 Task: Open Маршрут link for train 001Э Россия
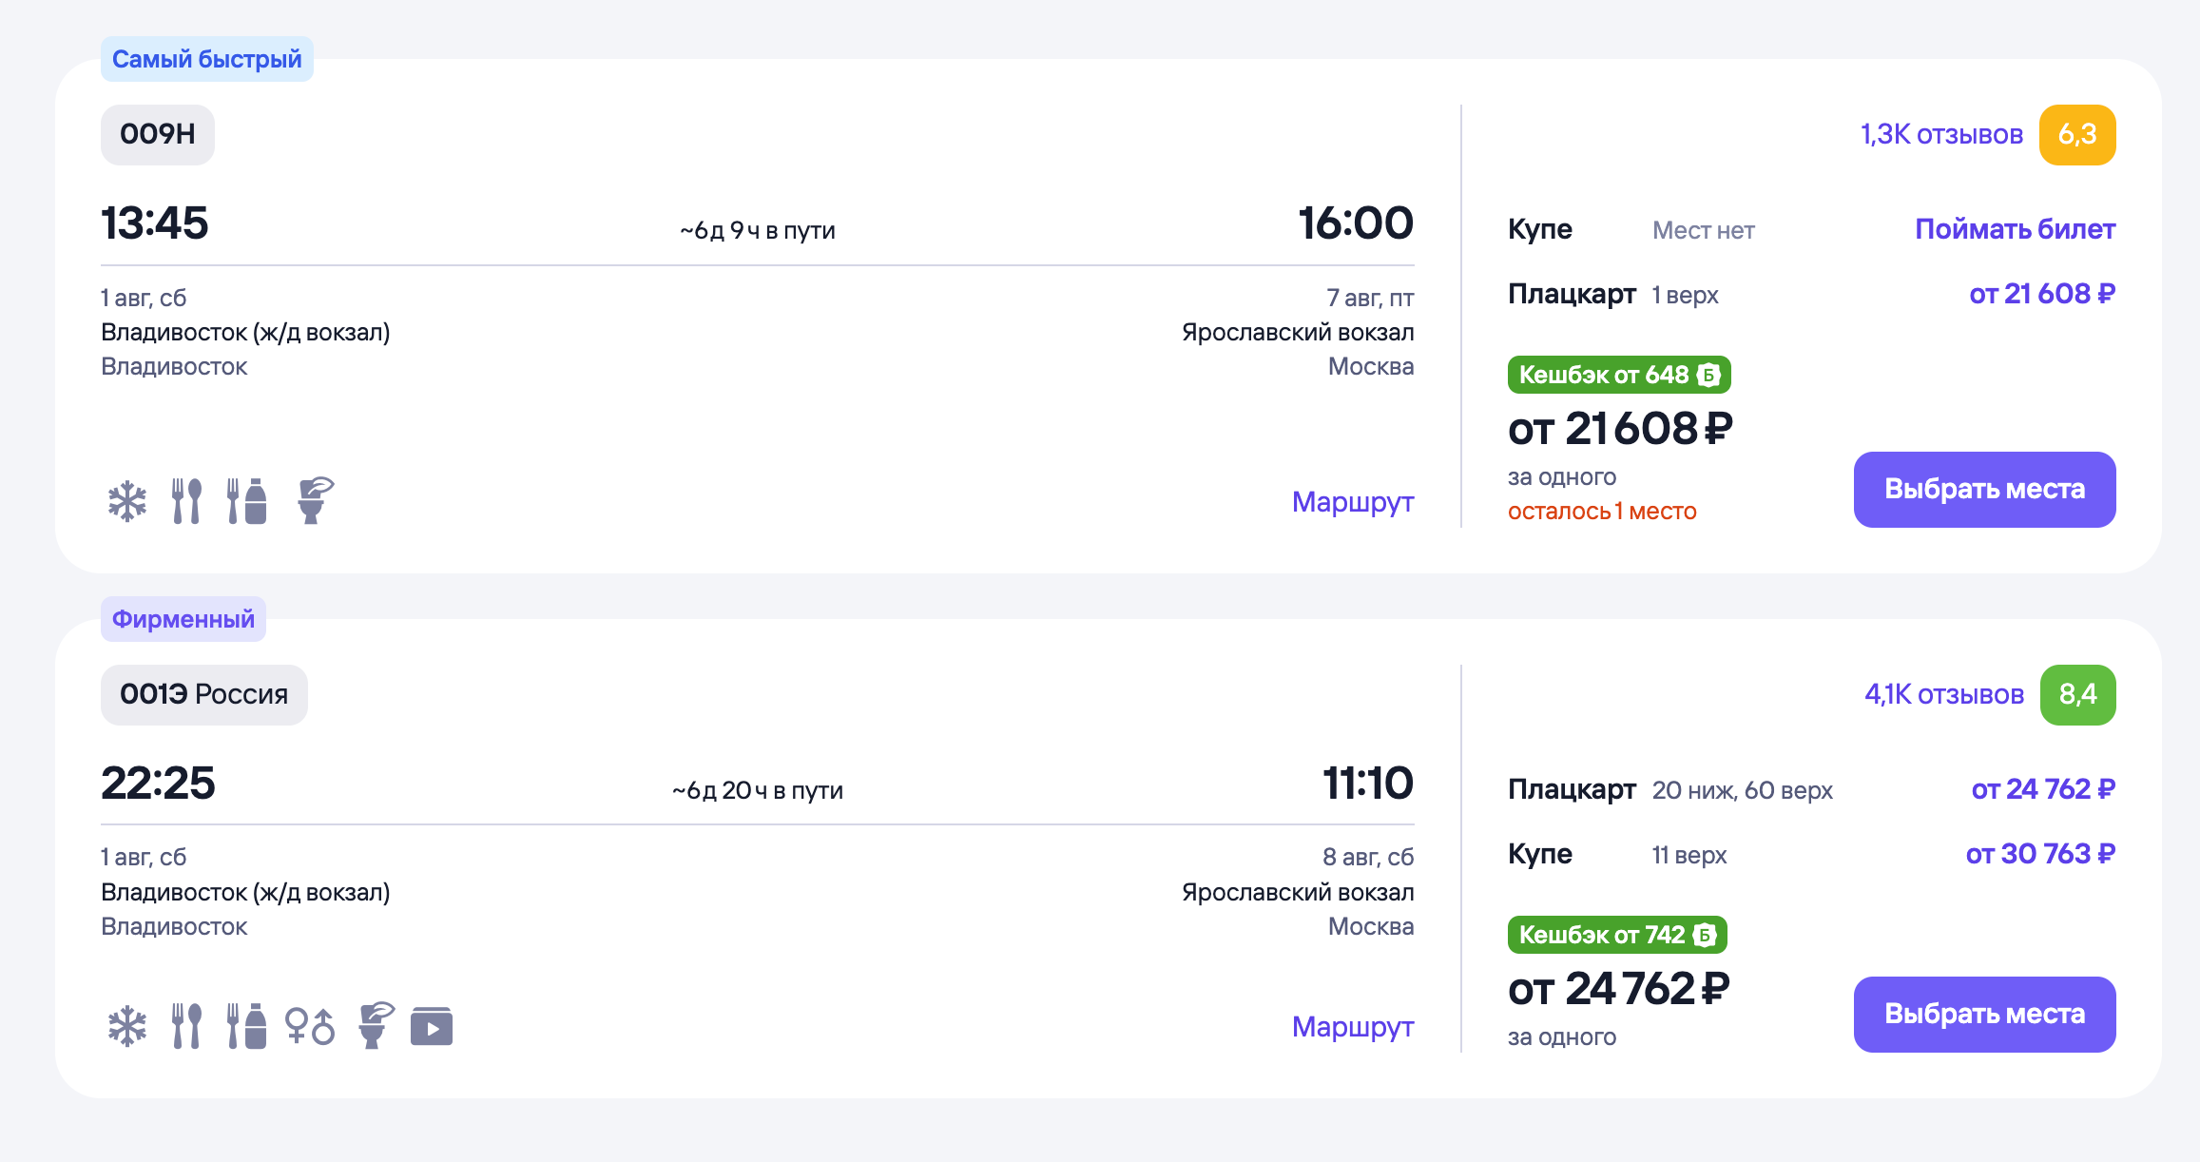point(1353,1026)
